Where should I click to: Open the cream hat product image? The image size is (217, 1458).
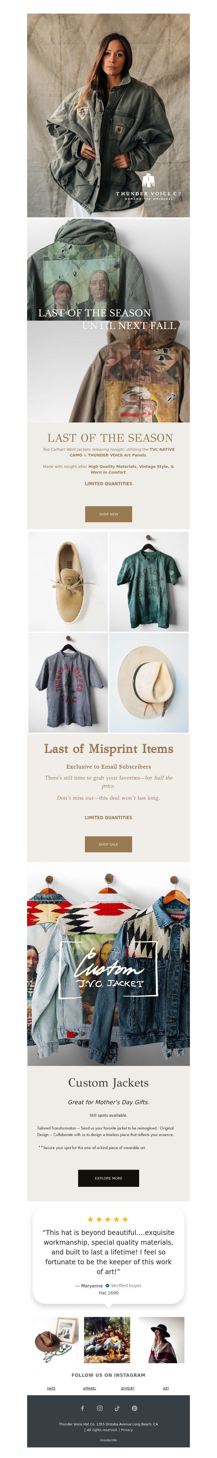(x=149, y=683)
